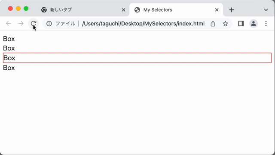Reload the current page
This screenshot has width=275, height=155.
[34, 24]
